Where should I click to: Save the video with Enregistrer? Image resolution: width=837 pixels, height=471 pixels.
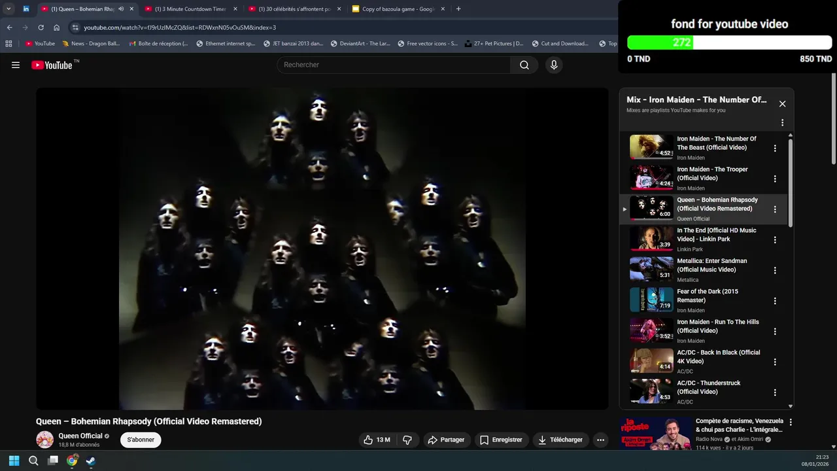(x=502, y=440)
